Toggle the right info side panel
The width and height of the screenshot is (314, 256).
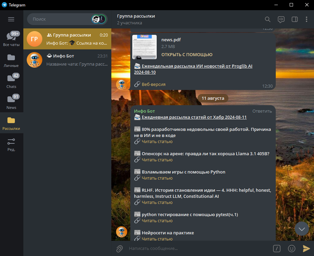[295, 19]
